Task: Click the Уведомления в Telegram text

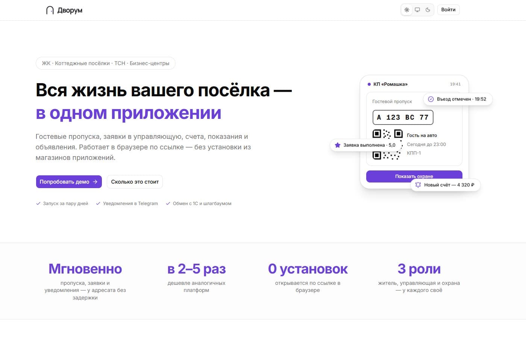Action: (130, 204)
